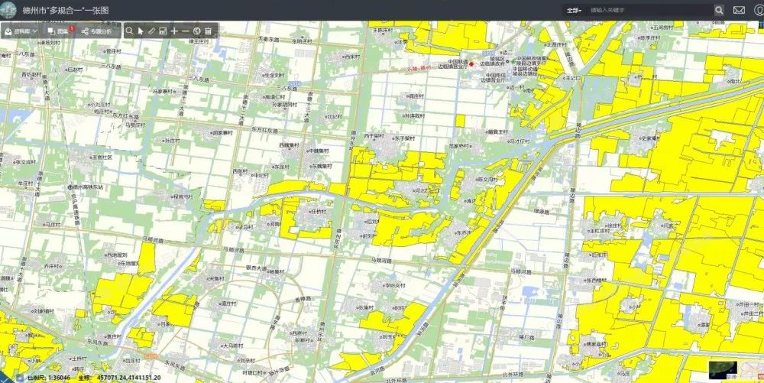The width and height of the screenshot is (764, 383).
Task: Click the red location marker on map
Action: 471,63
